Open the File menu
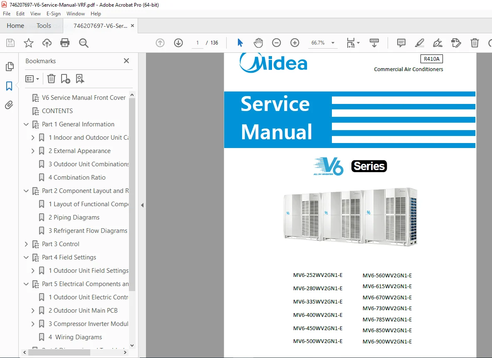This screenshot has height=358, width=492. pos(7,13)
